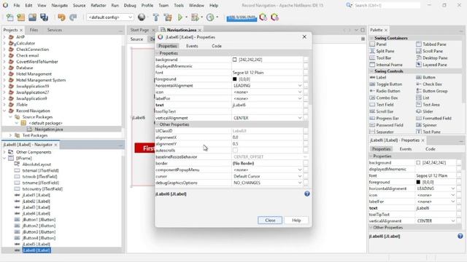Pick the Tabbed Pane component in Palette
The width and height of the screenshot is (467, 262).
(434, 44)
